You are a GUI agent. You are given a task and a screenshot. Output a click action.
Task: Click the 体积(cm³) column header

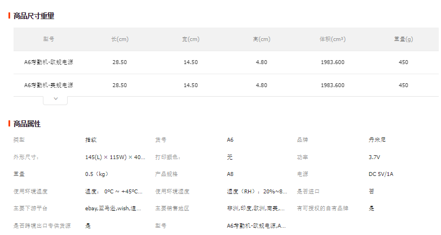[332, 39]
